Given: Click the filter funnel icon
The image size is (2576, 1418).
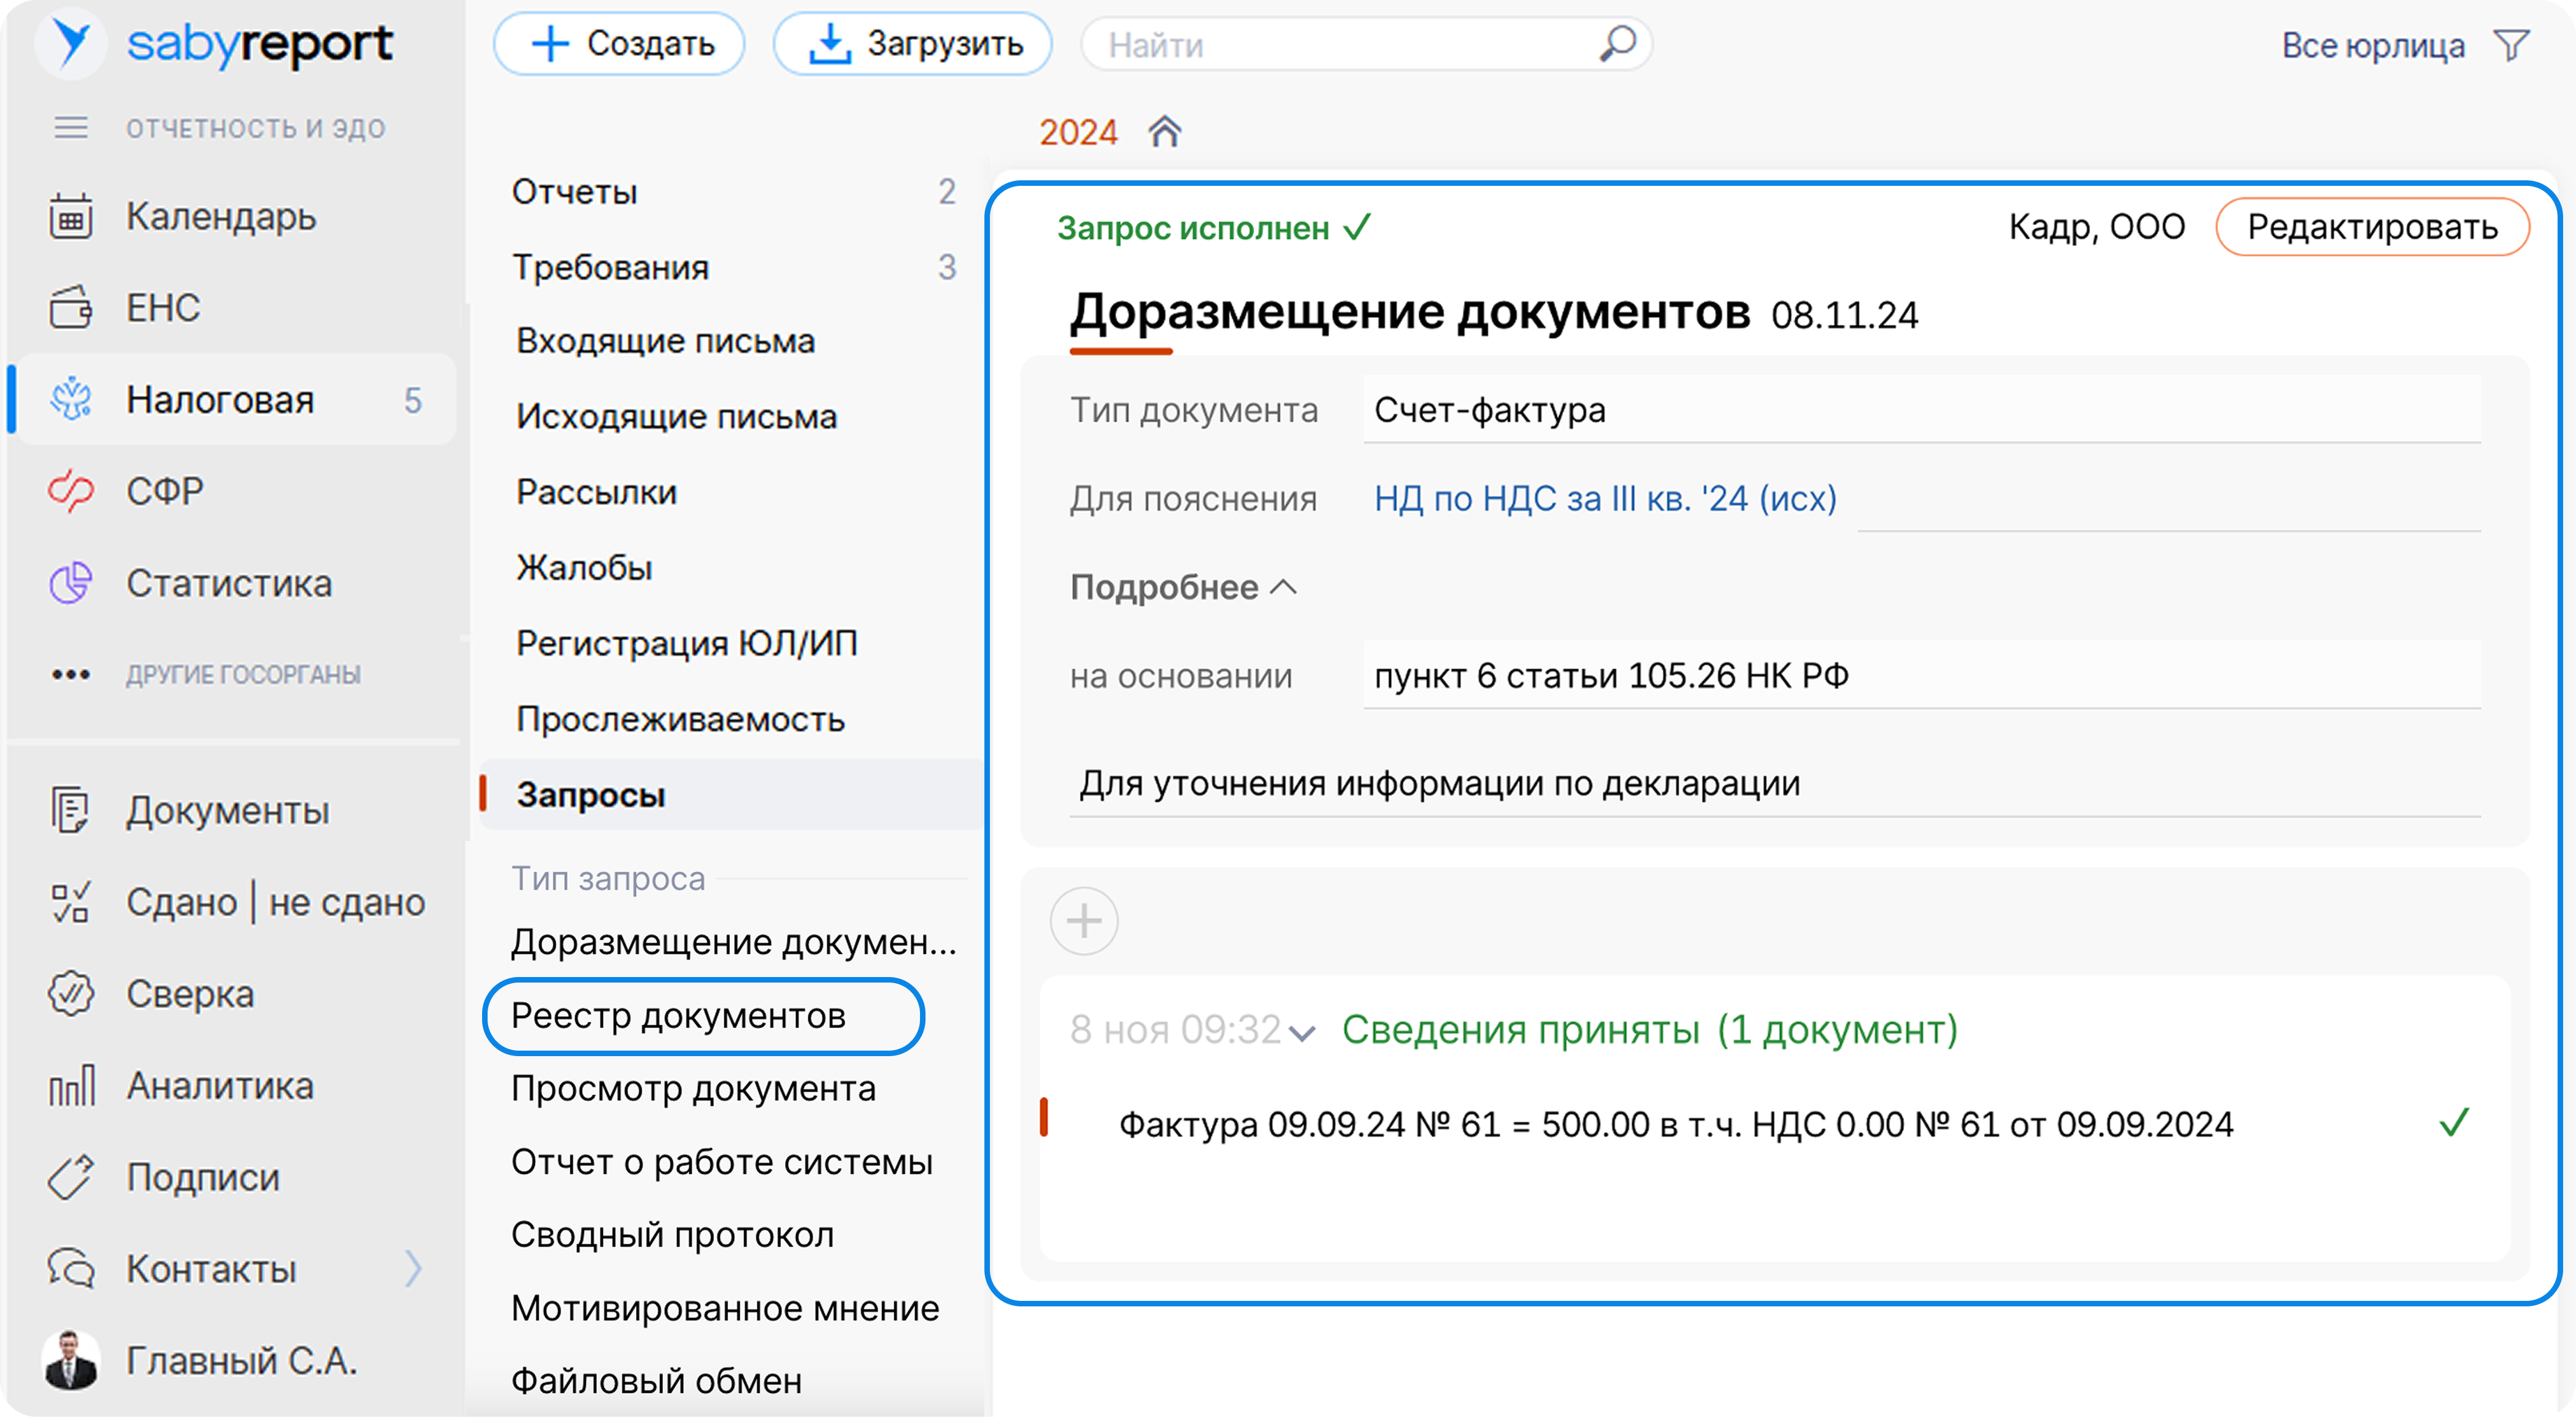Looking at the screenshot, I should coord(2511,45).
